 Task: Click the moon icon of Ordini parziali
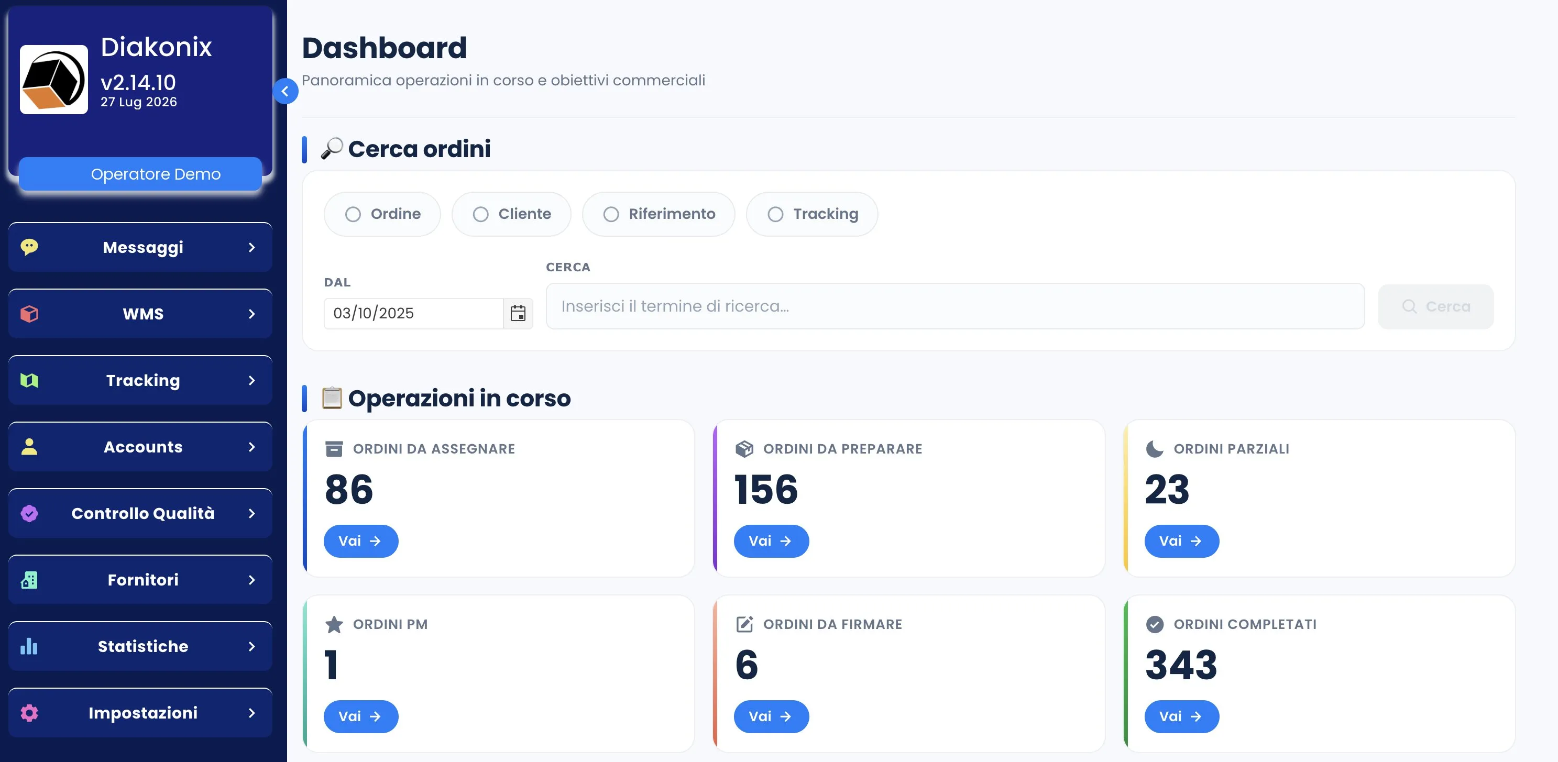[1154, 449]
